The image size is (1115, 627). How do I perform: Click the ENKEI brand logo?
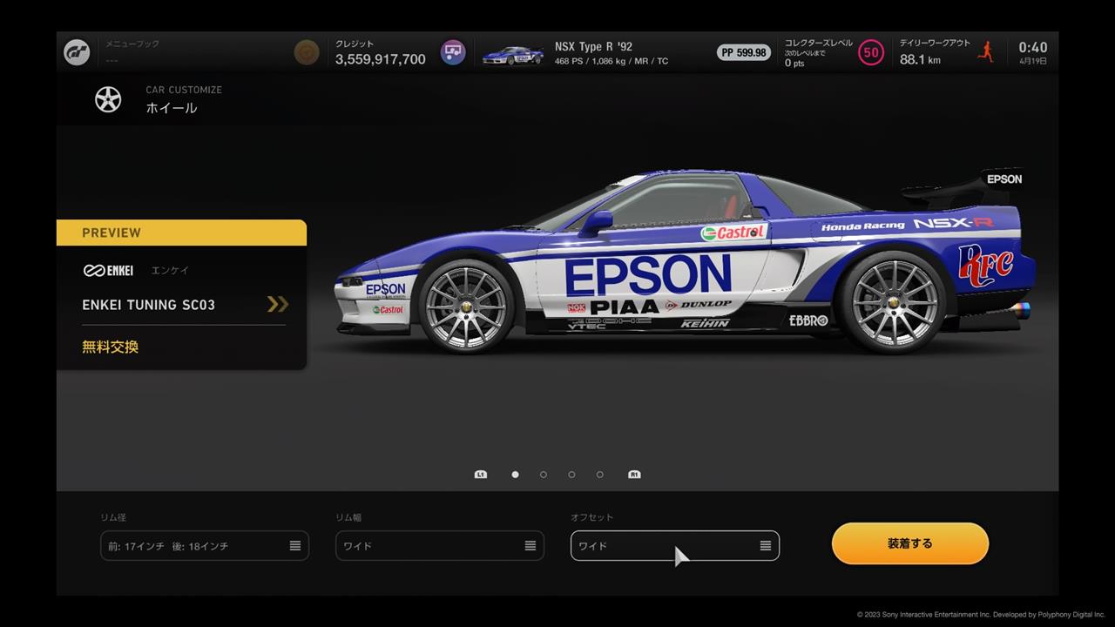108,271
